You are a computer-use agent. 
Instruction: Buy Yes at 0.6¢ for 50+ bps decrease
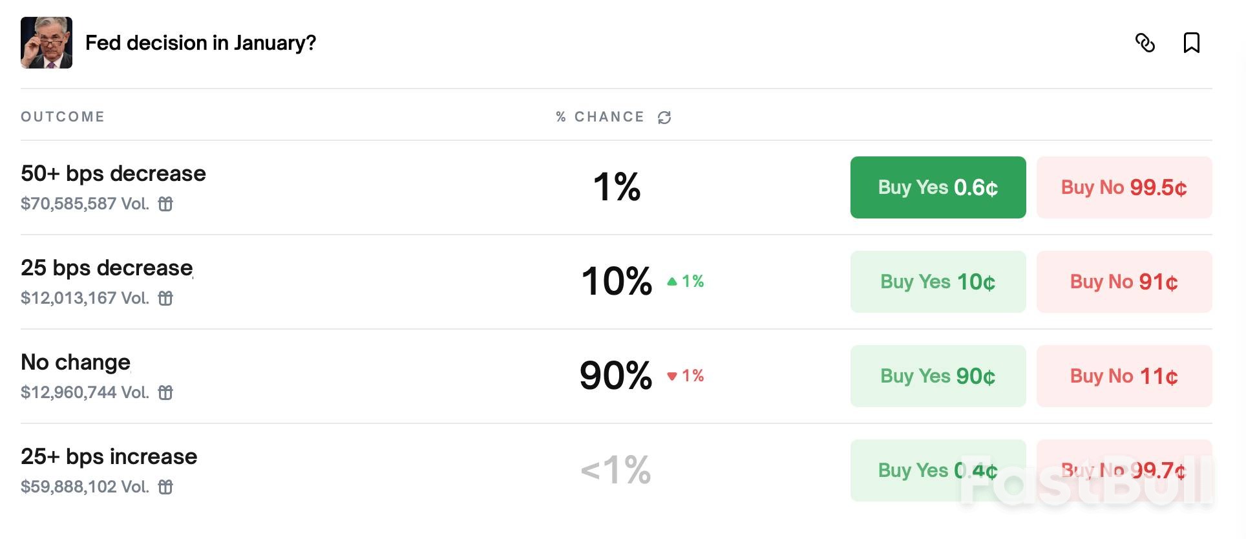[x=938, y=187]
